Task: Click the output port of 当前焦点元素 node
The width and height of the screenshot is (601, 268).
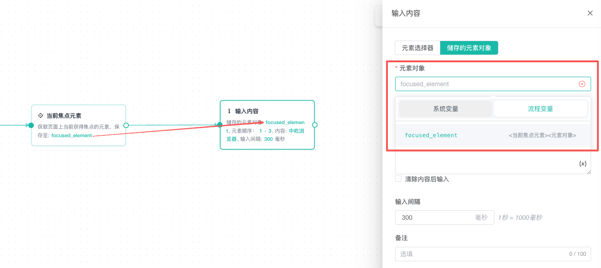Action: [x=126, y=125]
